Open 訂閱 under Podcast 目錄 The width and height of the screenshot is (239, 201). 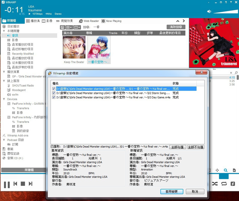pos(15,145)
